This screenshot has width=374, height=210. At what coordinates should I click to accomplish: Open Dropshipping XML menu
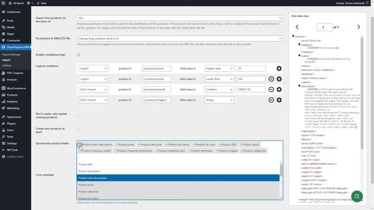click(x=16, y=47)
